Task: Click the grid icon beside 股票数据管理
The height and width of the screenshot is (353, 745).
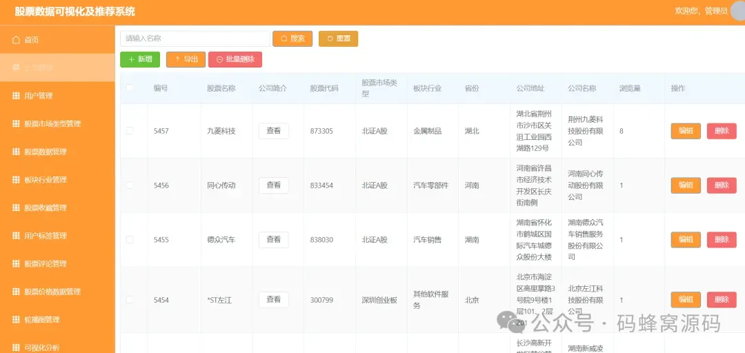Action: (16, 152)
